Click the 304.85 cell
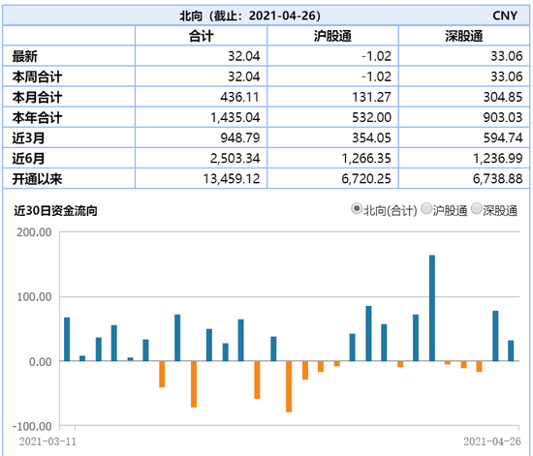Screen dimensions: 533x456 coord(503,97)
